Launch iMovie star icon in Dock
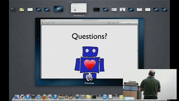The image size is (179, 101). click(x=66, y=97)
